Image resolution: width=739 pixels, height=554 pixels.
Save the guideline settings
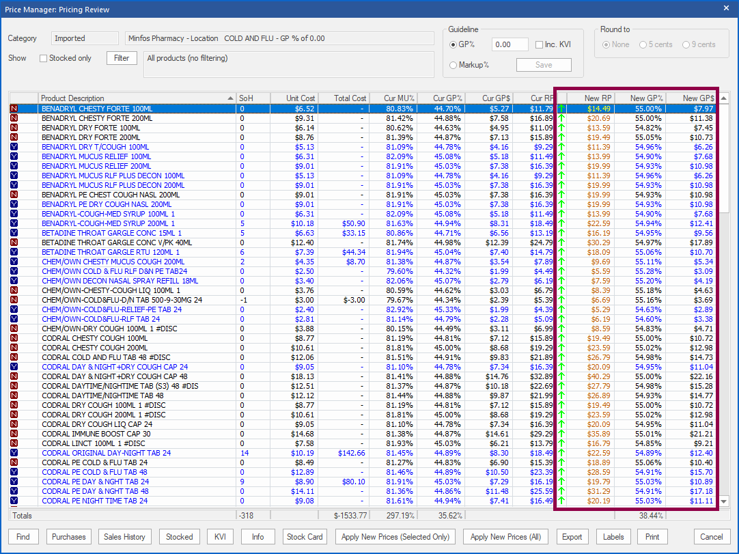543,64
